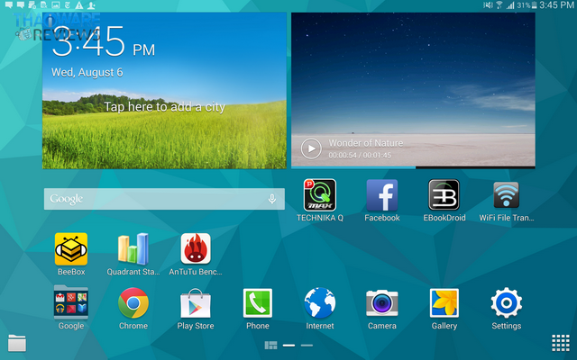
Task: Select the second home page indicator dash
Action: tap(288, 346)
